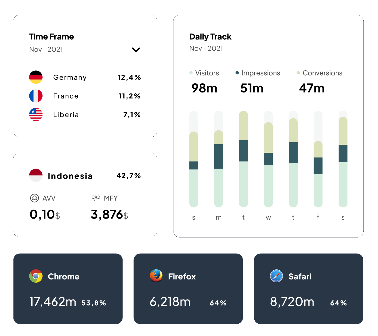Open the Chrome 17,462m value
378x336 pixels.
pos(53,302)
